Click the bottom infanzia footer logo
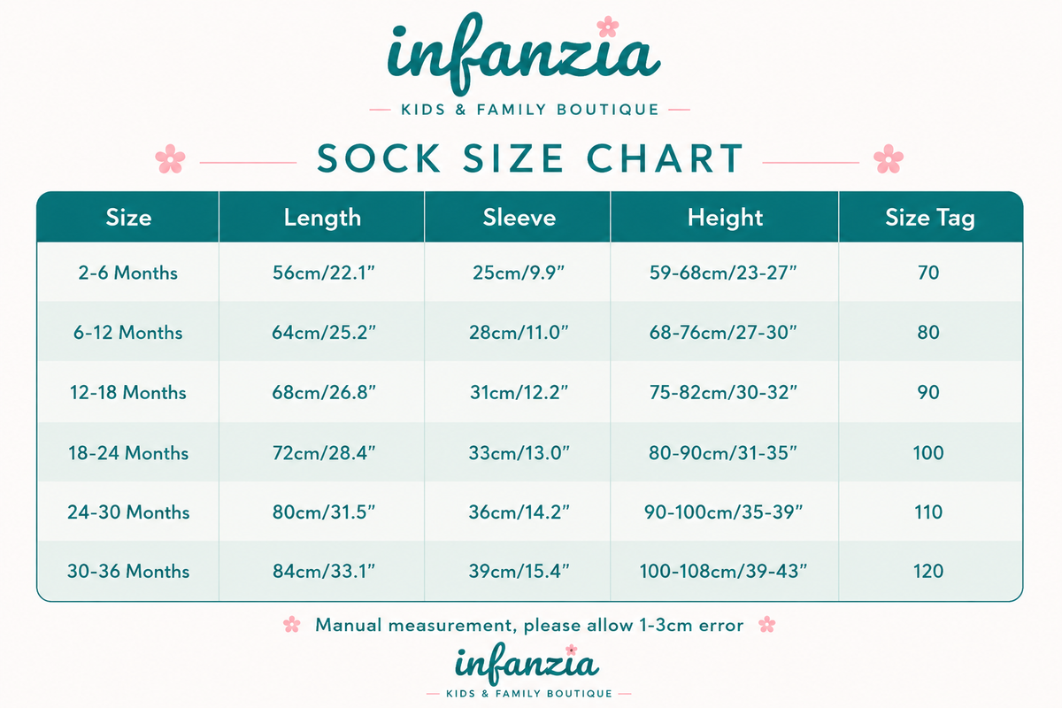 tap(527, 662)
